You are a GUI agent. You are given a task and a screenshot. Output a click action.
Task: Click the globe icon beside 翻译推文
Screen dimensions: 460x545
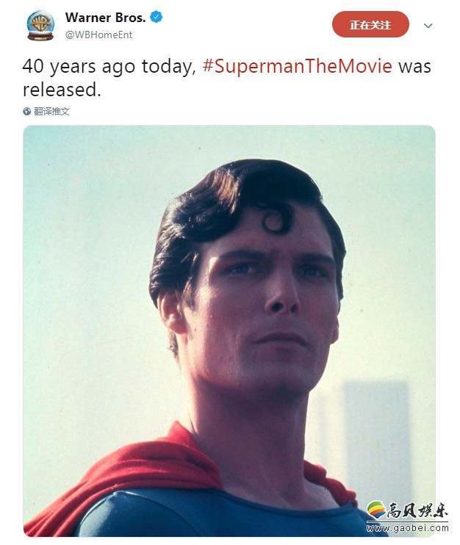[27, 111]
